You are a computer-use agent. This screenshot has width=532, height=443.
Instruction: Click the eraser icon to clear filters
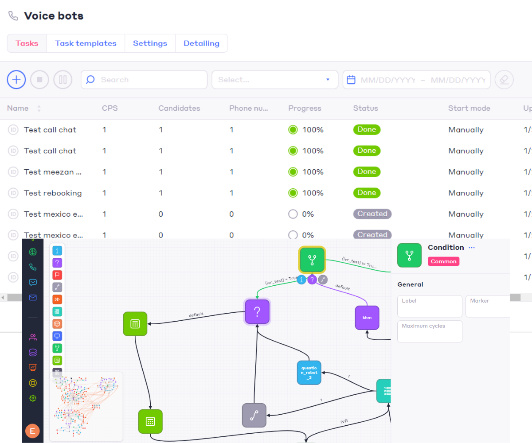click(x=504, y=80)
